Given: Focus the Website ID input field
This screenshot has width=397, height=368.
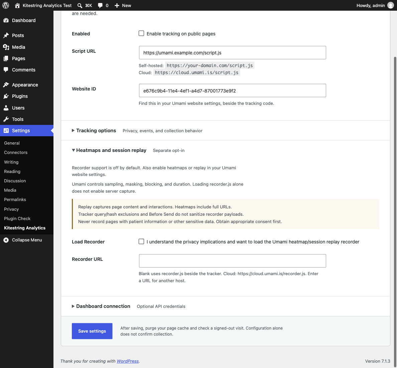Looking at the screenshot, I should pos(233,90).
